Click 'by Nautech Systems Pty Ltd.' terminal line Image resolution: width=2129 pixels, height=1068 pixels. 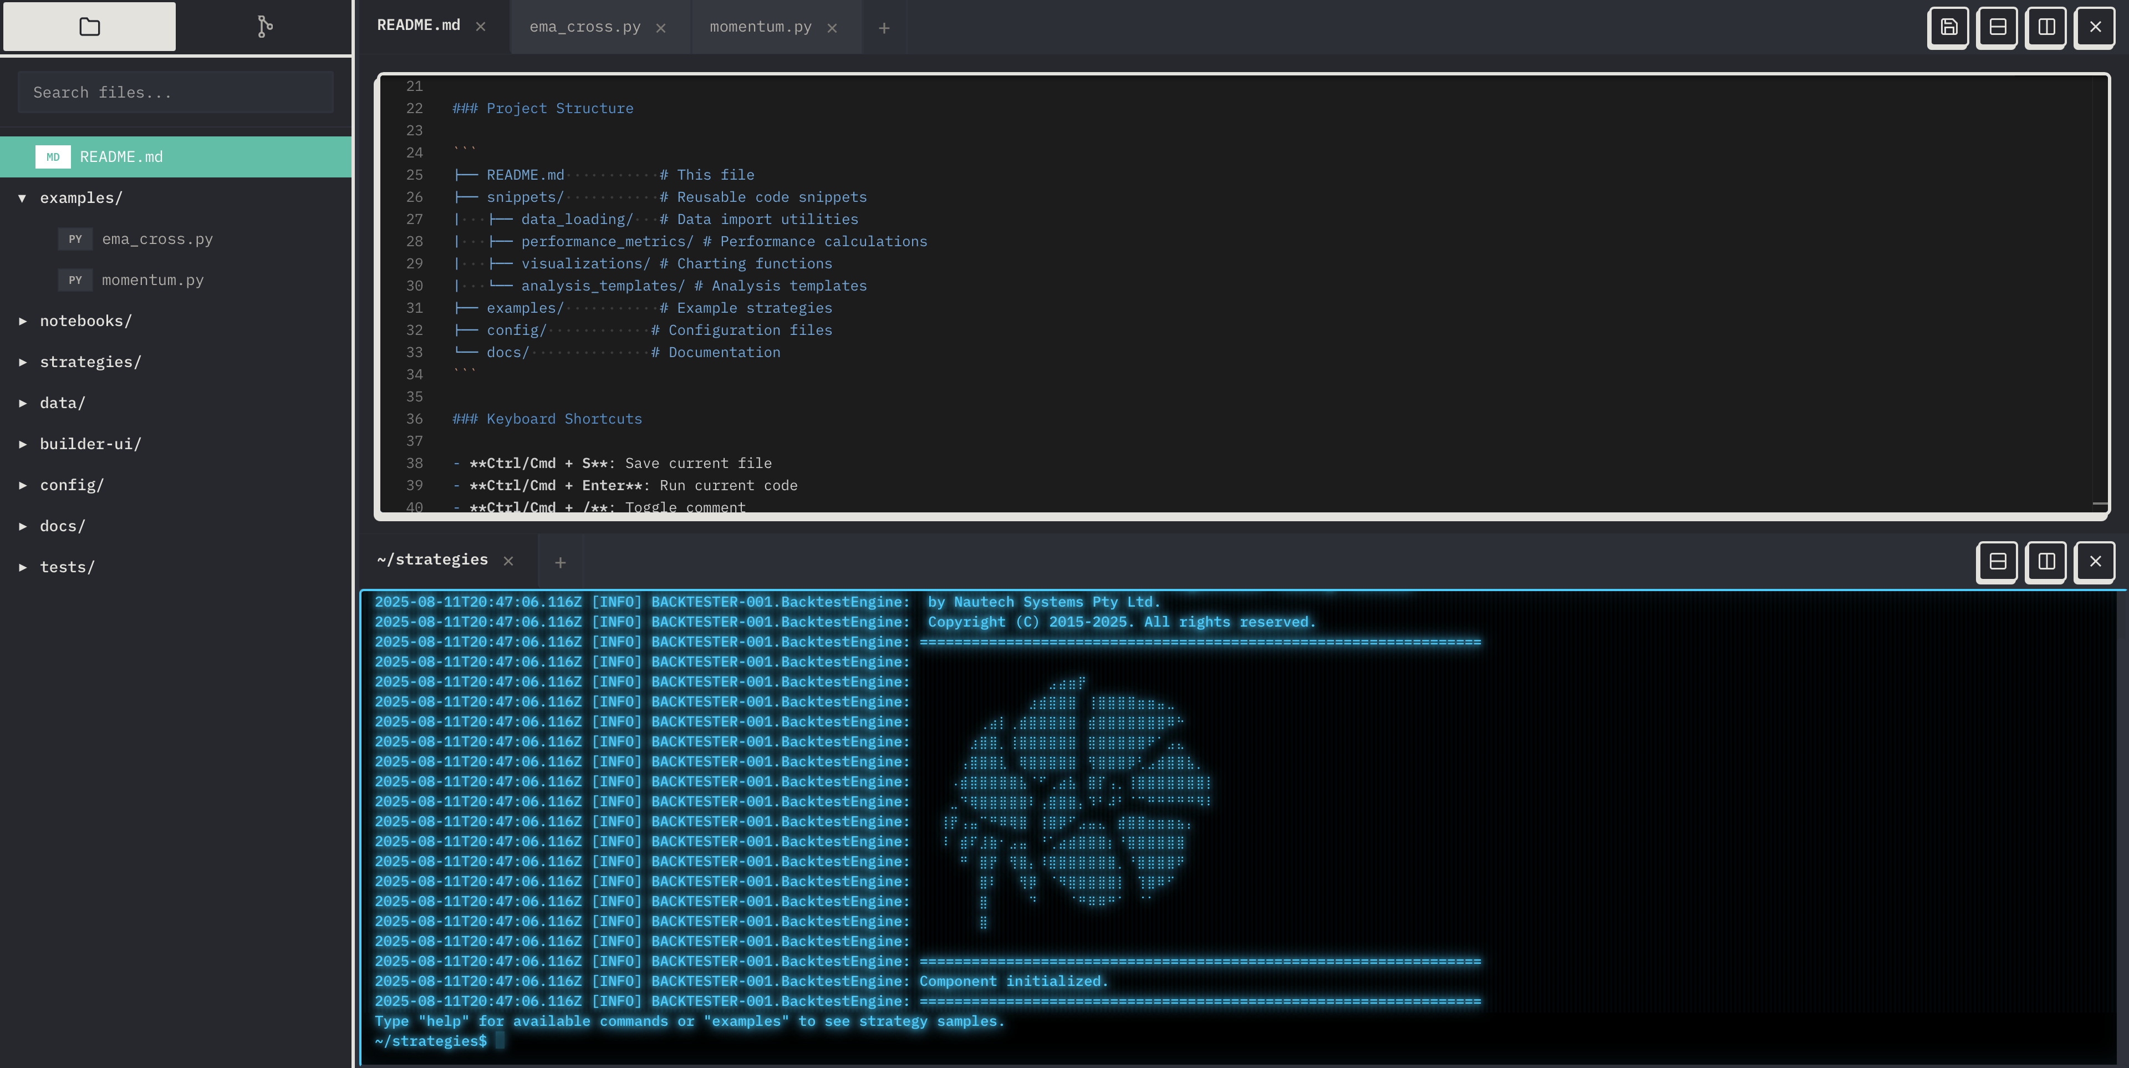point(1044,602)
